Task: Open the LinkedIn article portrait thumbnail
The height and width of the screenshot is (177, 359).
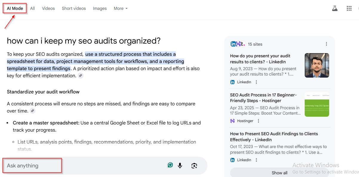Action: click(x=317, y=65)
